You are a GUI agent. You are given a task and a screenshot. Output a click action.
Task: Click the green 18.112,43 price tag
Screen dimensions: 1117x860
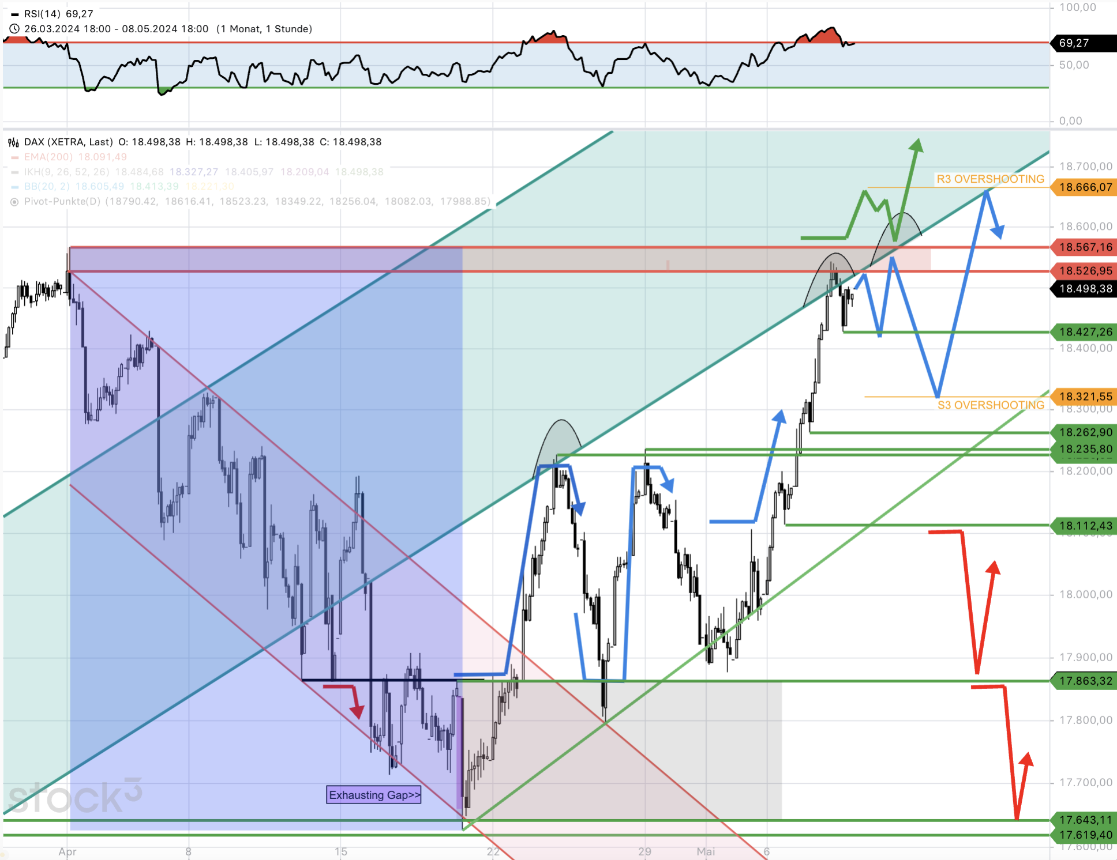click(1085, 526)
